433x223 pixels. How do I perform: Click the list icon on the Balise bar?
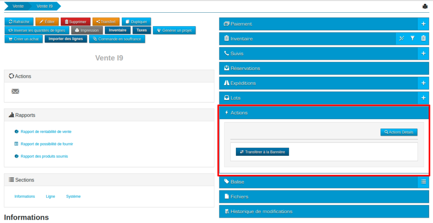point(423,182)
